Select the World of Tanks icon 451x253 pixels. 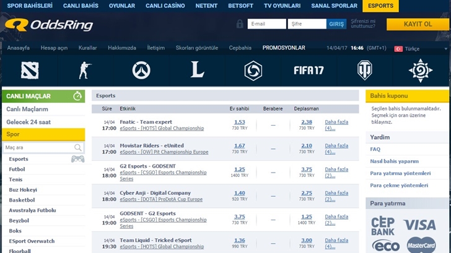364,71
